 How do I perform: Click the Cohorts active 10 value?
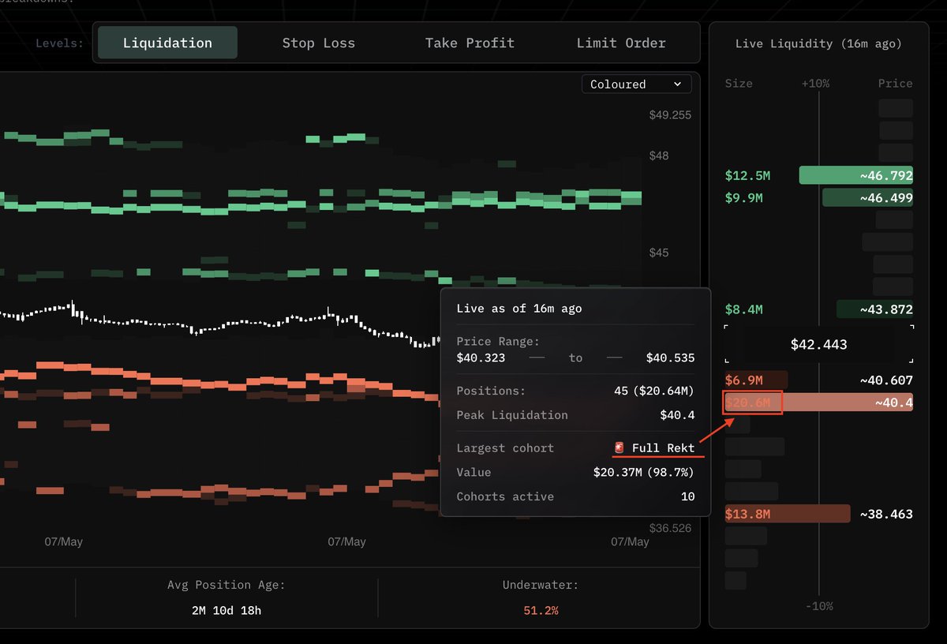pos(687,496)
